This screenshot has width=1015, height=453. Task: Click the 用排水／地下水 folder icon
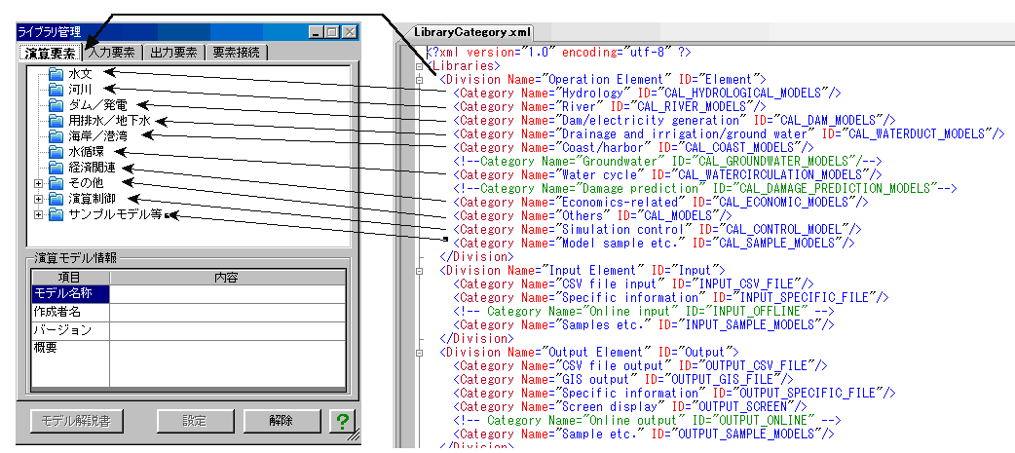(x=56, y=121)
